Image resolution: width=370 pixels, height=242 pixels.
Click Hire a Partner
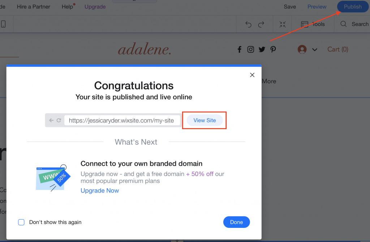click(x=33, y=7)
